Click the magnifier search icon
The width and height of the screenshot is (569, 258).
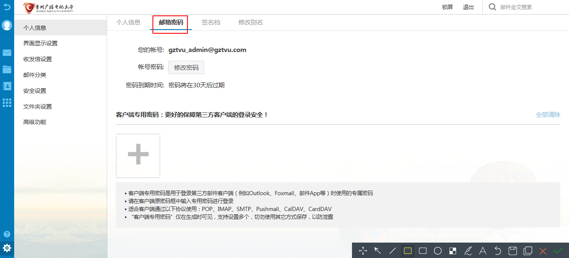click(x=492, y=7)
